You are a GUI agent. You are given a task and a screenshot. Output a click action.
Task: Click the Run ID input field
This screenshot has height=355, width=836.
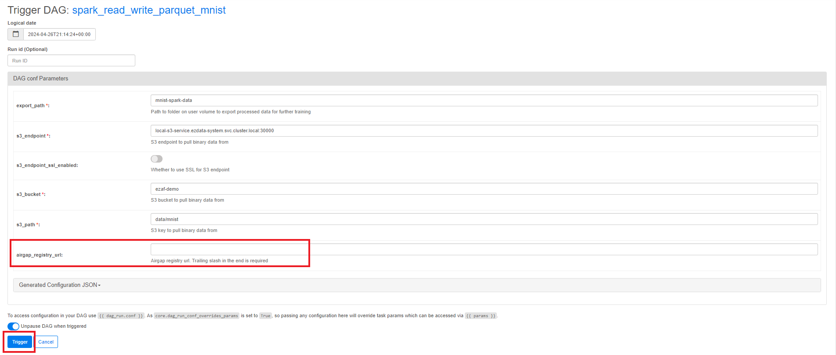pos(71,61)
